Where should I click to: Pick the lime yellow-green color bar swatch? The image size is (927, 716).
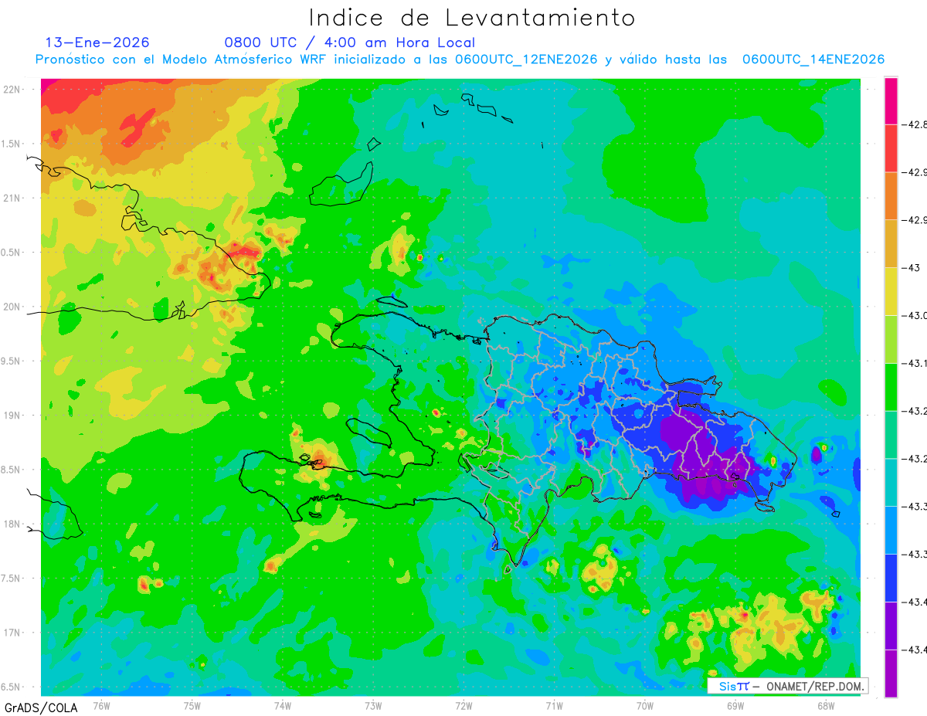coord(891,339)
